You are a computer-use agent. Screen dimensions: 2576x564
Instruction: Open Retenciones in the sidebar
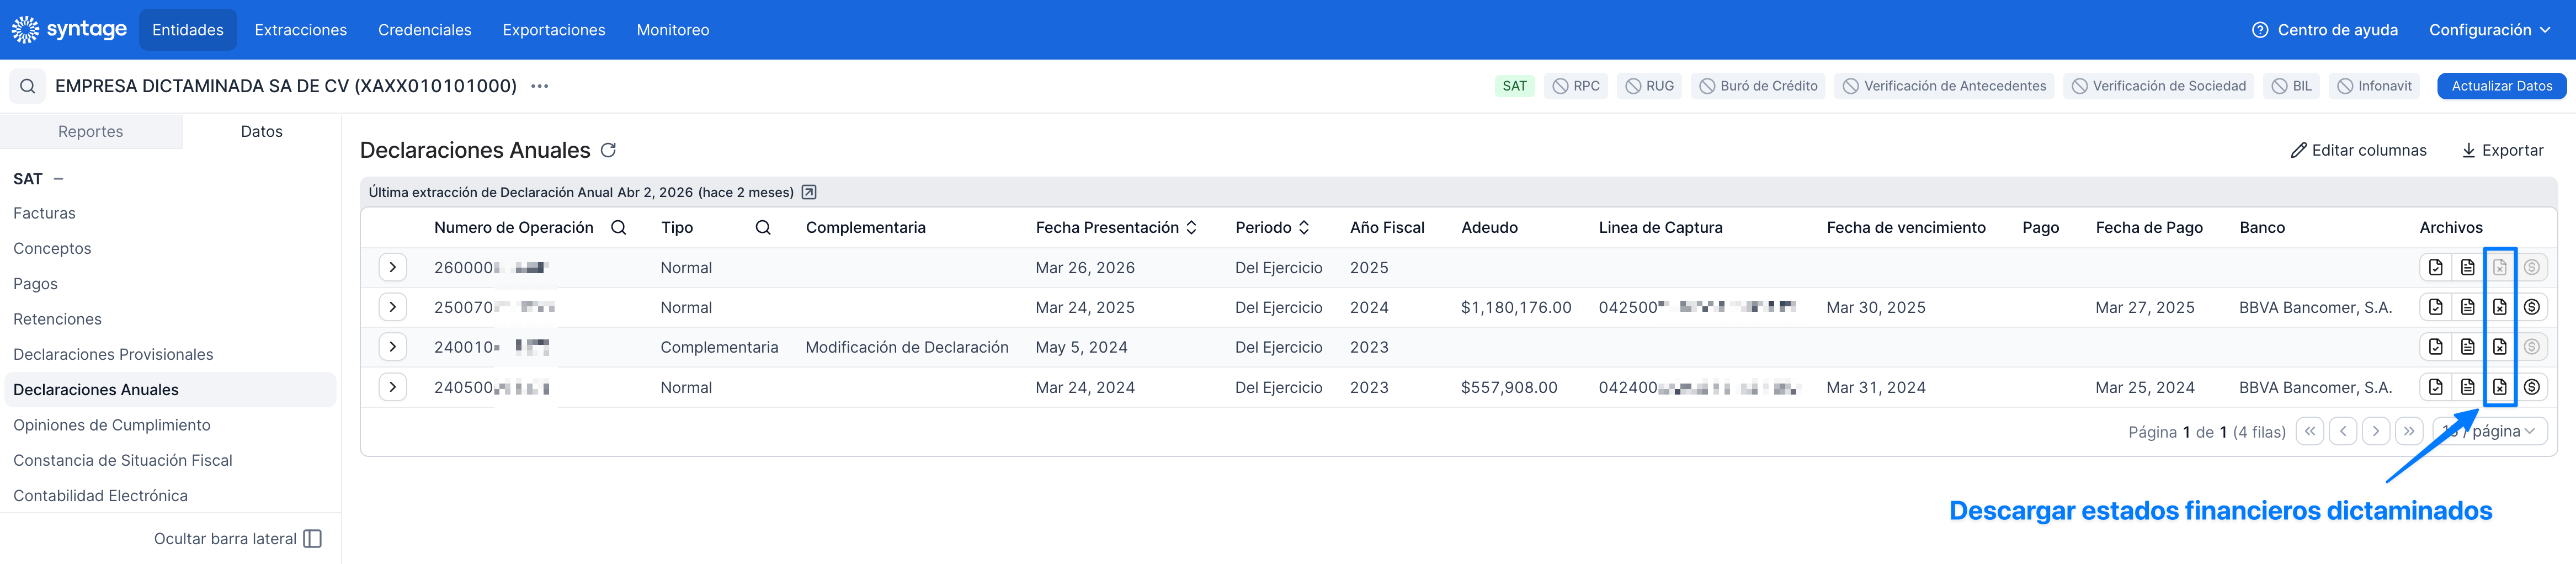(57, 319)
